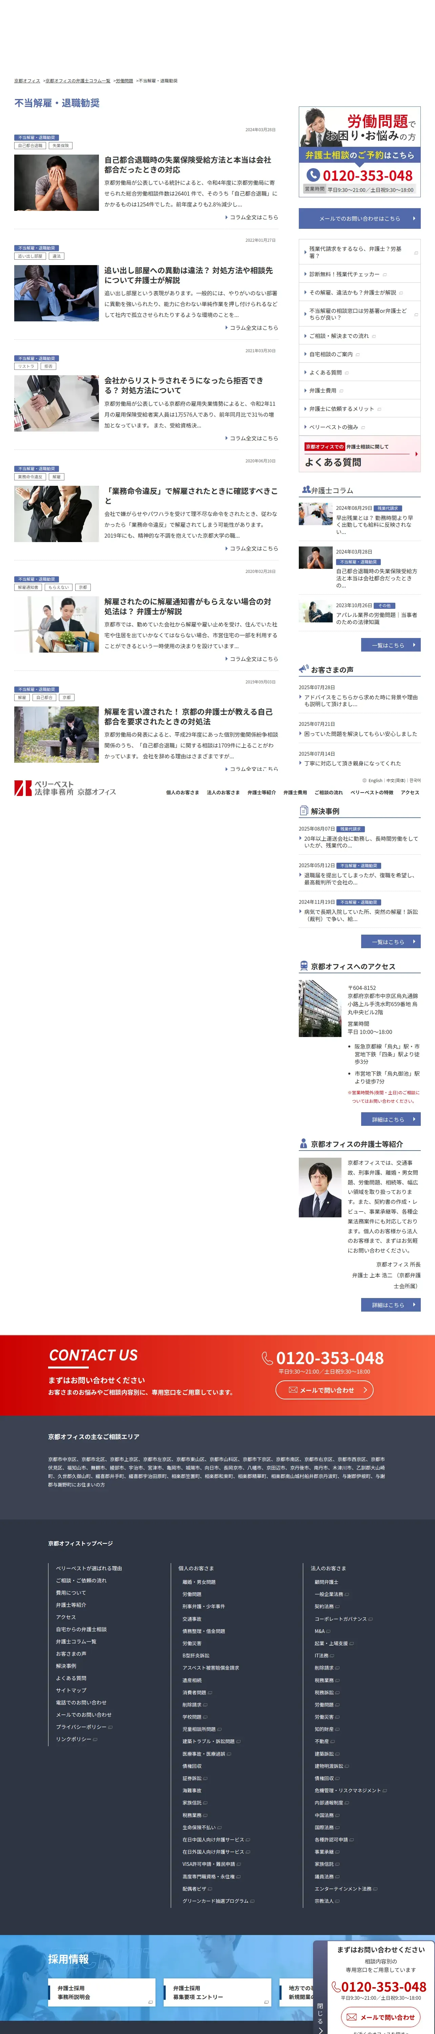Click phone icon in red CONTACT US banner
This screenshot has width=435, height=2034.
[268, 1358]
